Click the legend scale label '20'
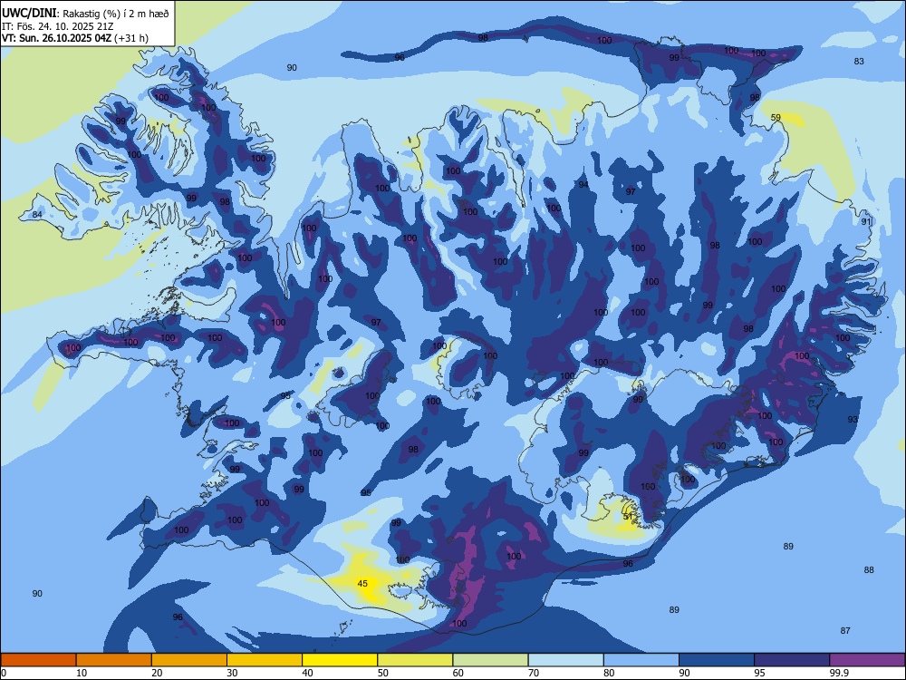Viewport: 906px width, 680px height. (x=157, y=673)
